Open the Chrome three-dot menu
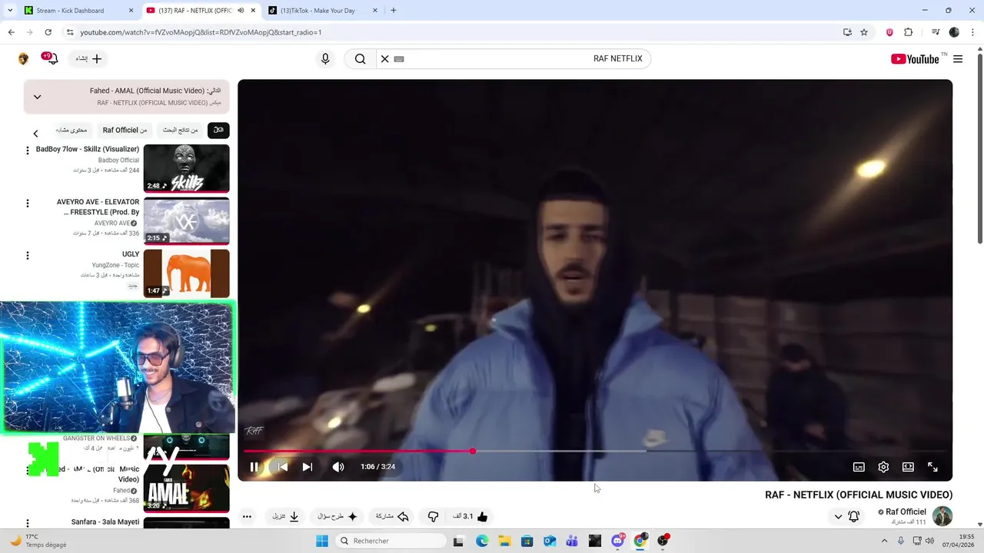The width and height of the screenshot is (984, 553). (973, 32)
